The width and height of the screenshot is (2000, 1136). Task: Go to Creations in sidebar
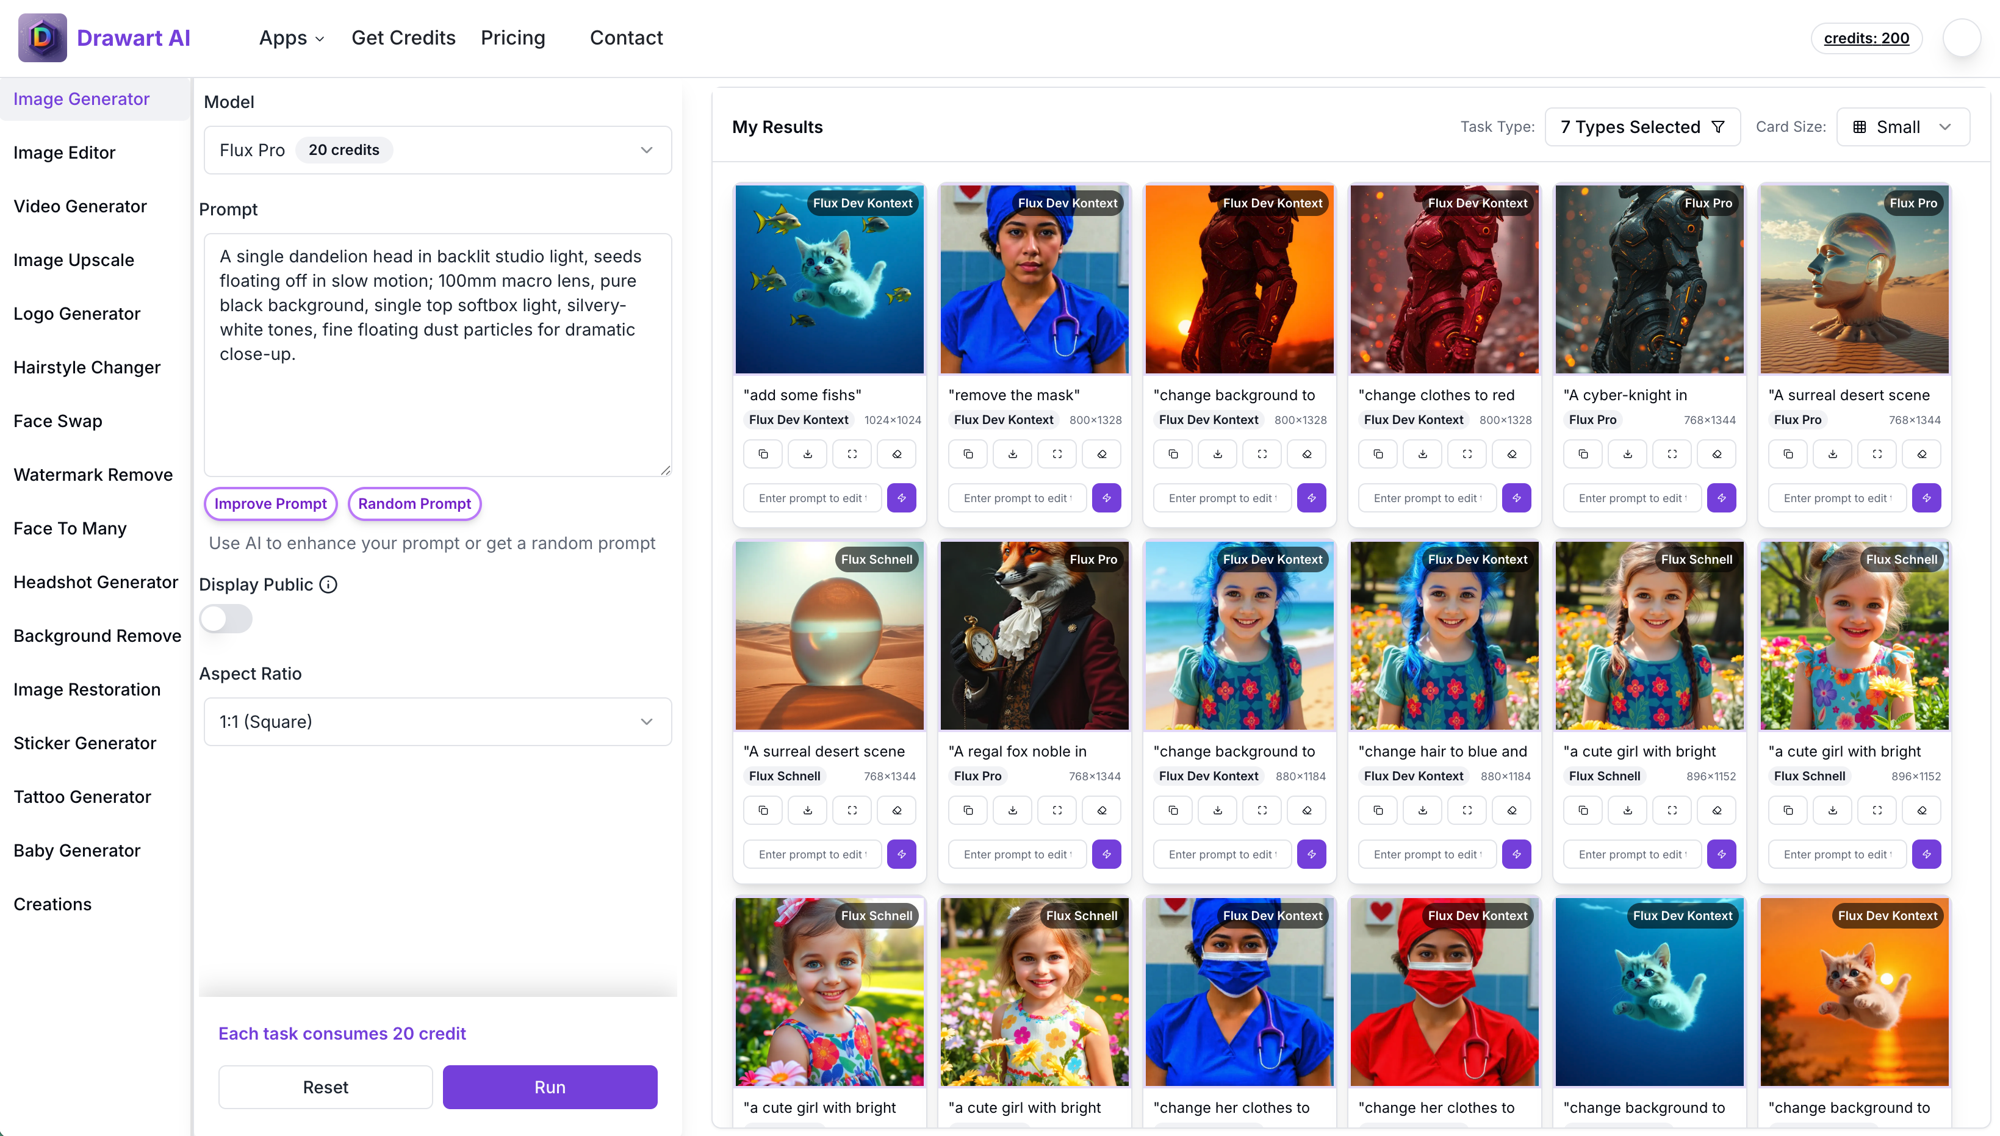pyautogui.click(x=53, y=904)
